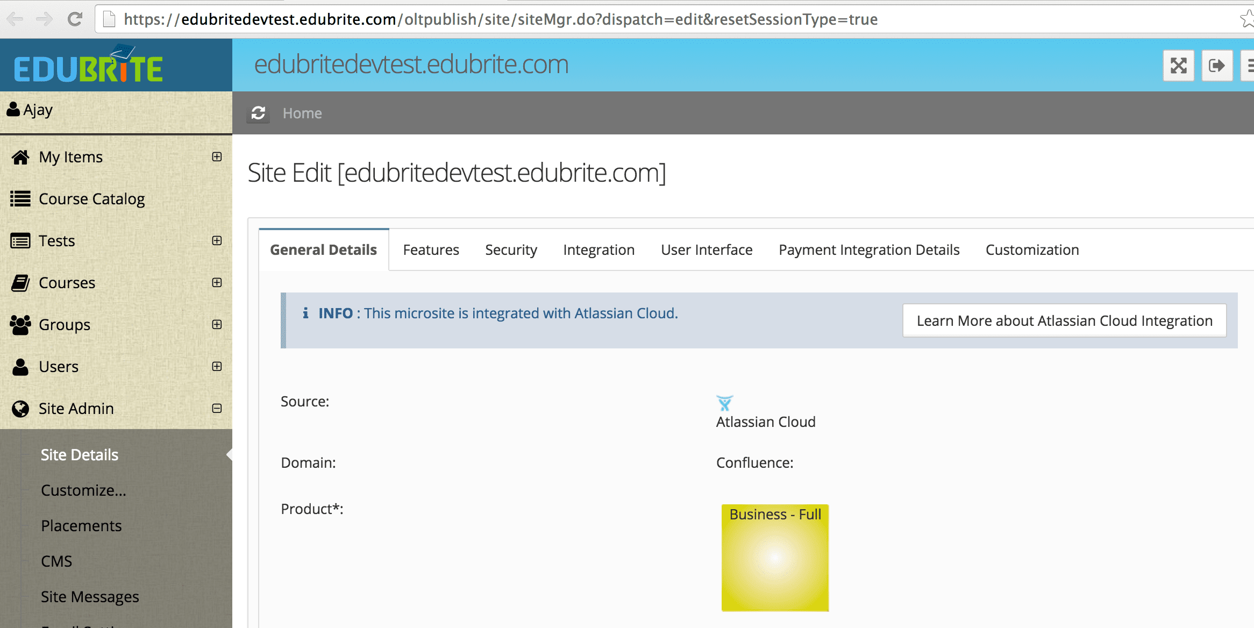
Task: Click the browser address bar URL
Action: click(501, 19)
